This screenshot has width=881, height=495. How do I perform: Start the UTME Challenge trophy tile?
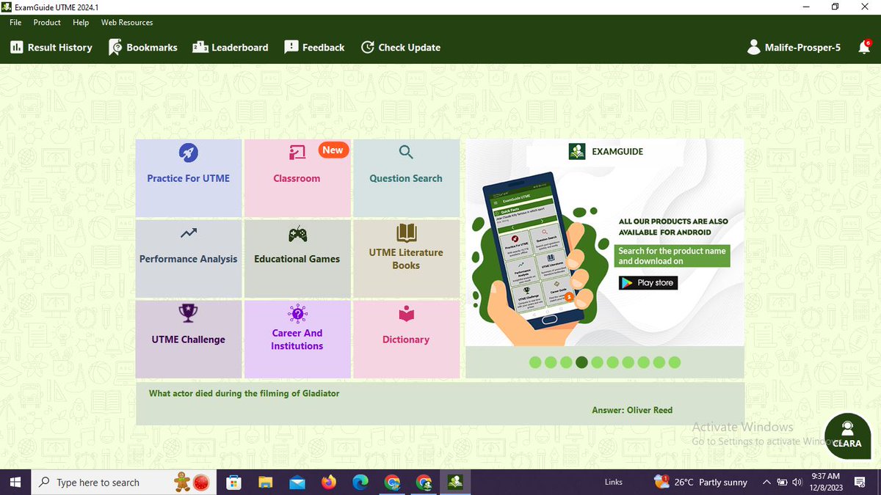pyautogui.click(x=189, y=340)
